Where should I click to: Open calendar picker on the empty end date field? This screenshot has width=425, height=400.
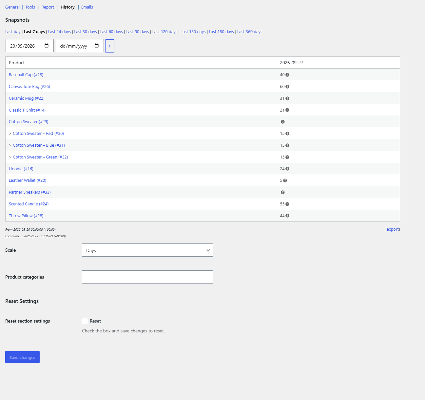pyautogui.click(x=97, y=46)
